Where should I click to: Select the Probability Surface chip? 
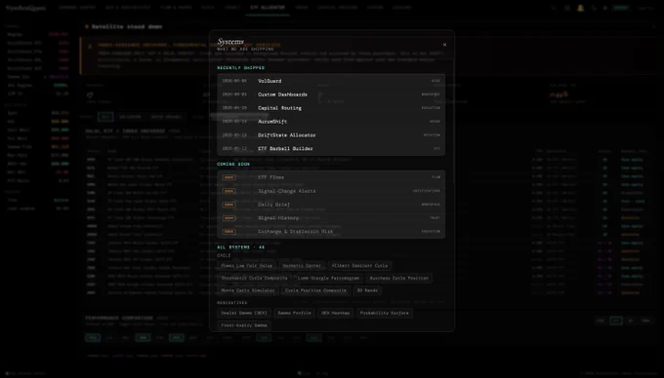coord(384,313)
